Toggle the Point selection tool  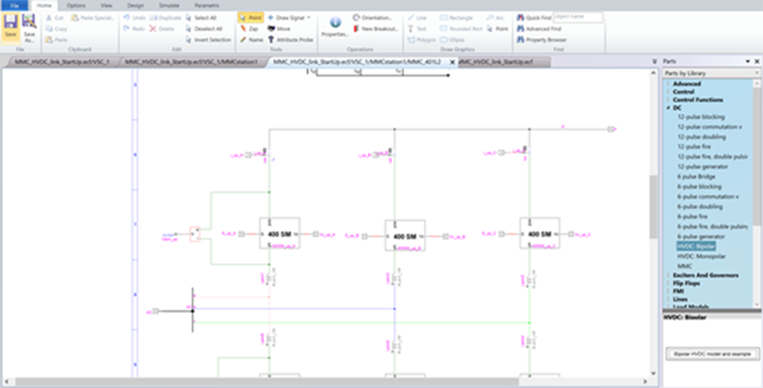click(x=251, y=17)
